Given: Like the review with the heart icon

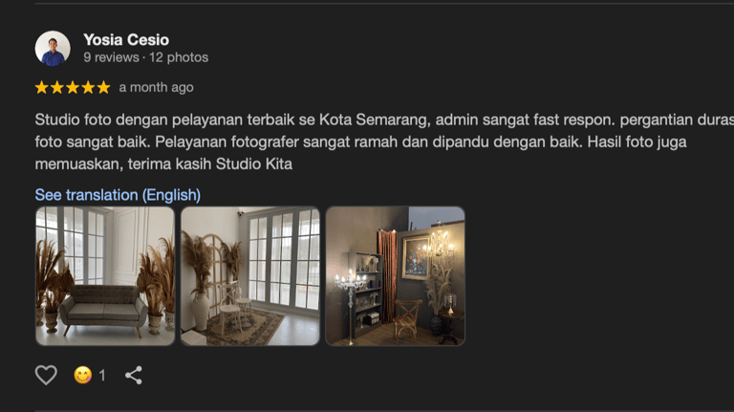Looking at the screenshot, I should (46, 375).
